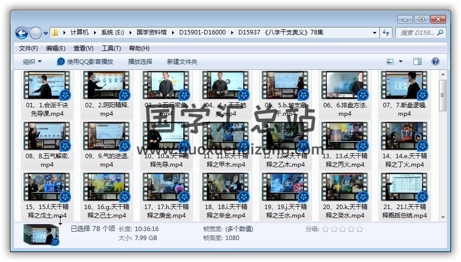
Task: Open the help question mark icon
Action: click(x=435, y=61)
